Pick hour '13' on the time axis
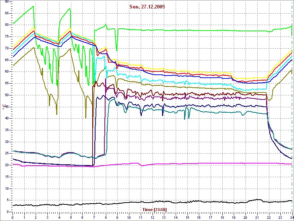The image size is (294, 221). pos(164,217)
